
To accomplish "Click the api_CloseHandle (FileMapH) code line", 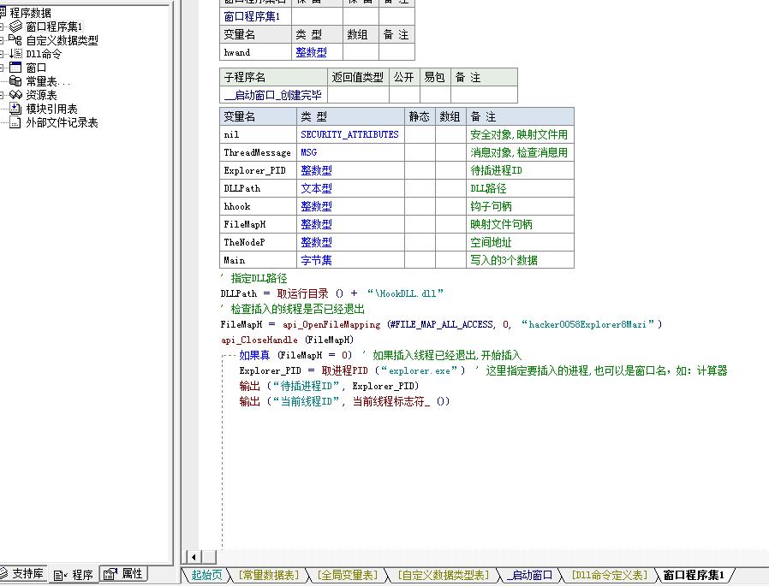I will 288,340.
